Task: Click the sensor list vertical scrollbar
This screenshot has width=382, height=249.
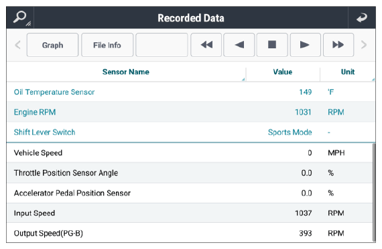Action: [x=374, y=192]
